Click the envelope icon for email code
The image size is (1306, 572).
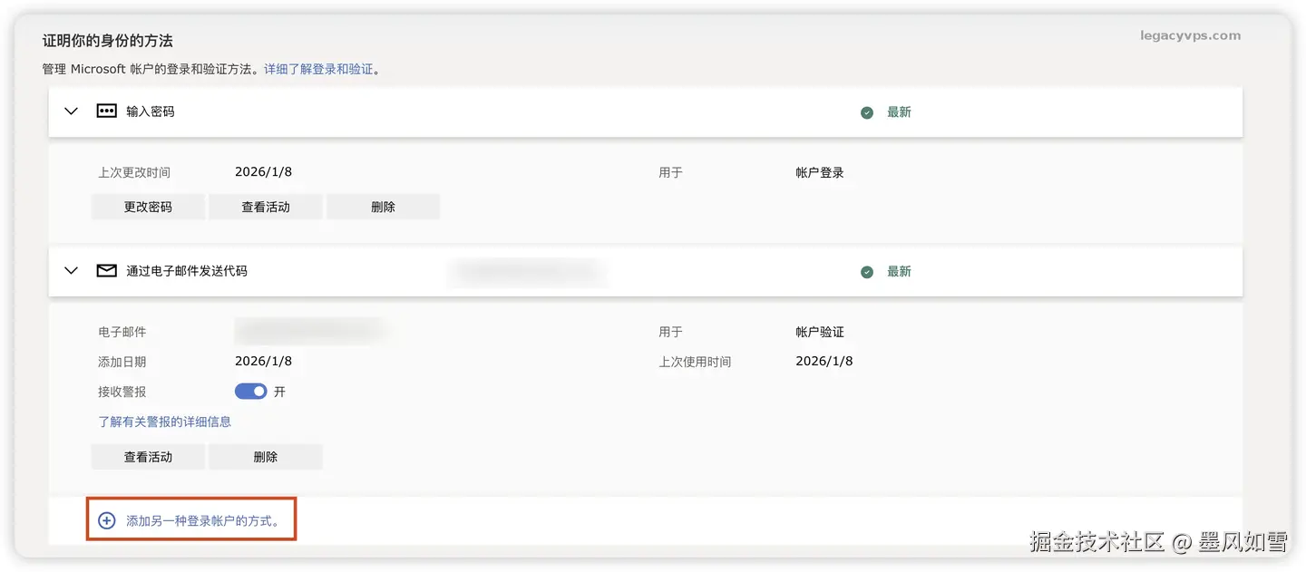tap(107, 271)
